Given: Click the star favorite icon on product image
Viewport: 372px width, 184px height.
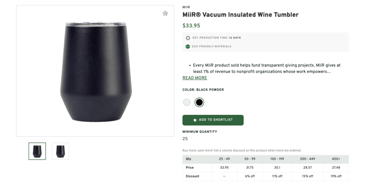Looking at the screenshot, I should (x=165, y=13).
